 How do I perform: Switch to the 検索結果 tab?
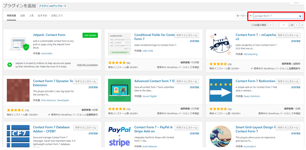pyautogui.click(x=12, y=16)
